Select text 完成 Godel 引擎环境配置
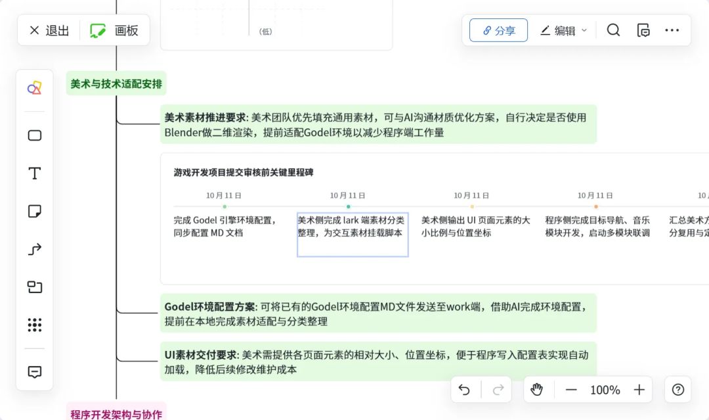 coord(225,226)
